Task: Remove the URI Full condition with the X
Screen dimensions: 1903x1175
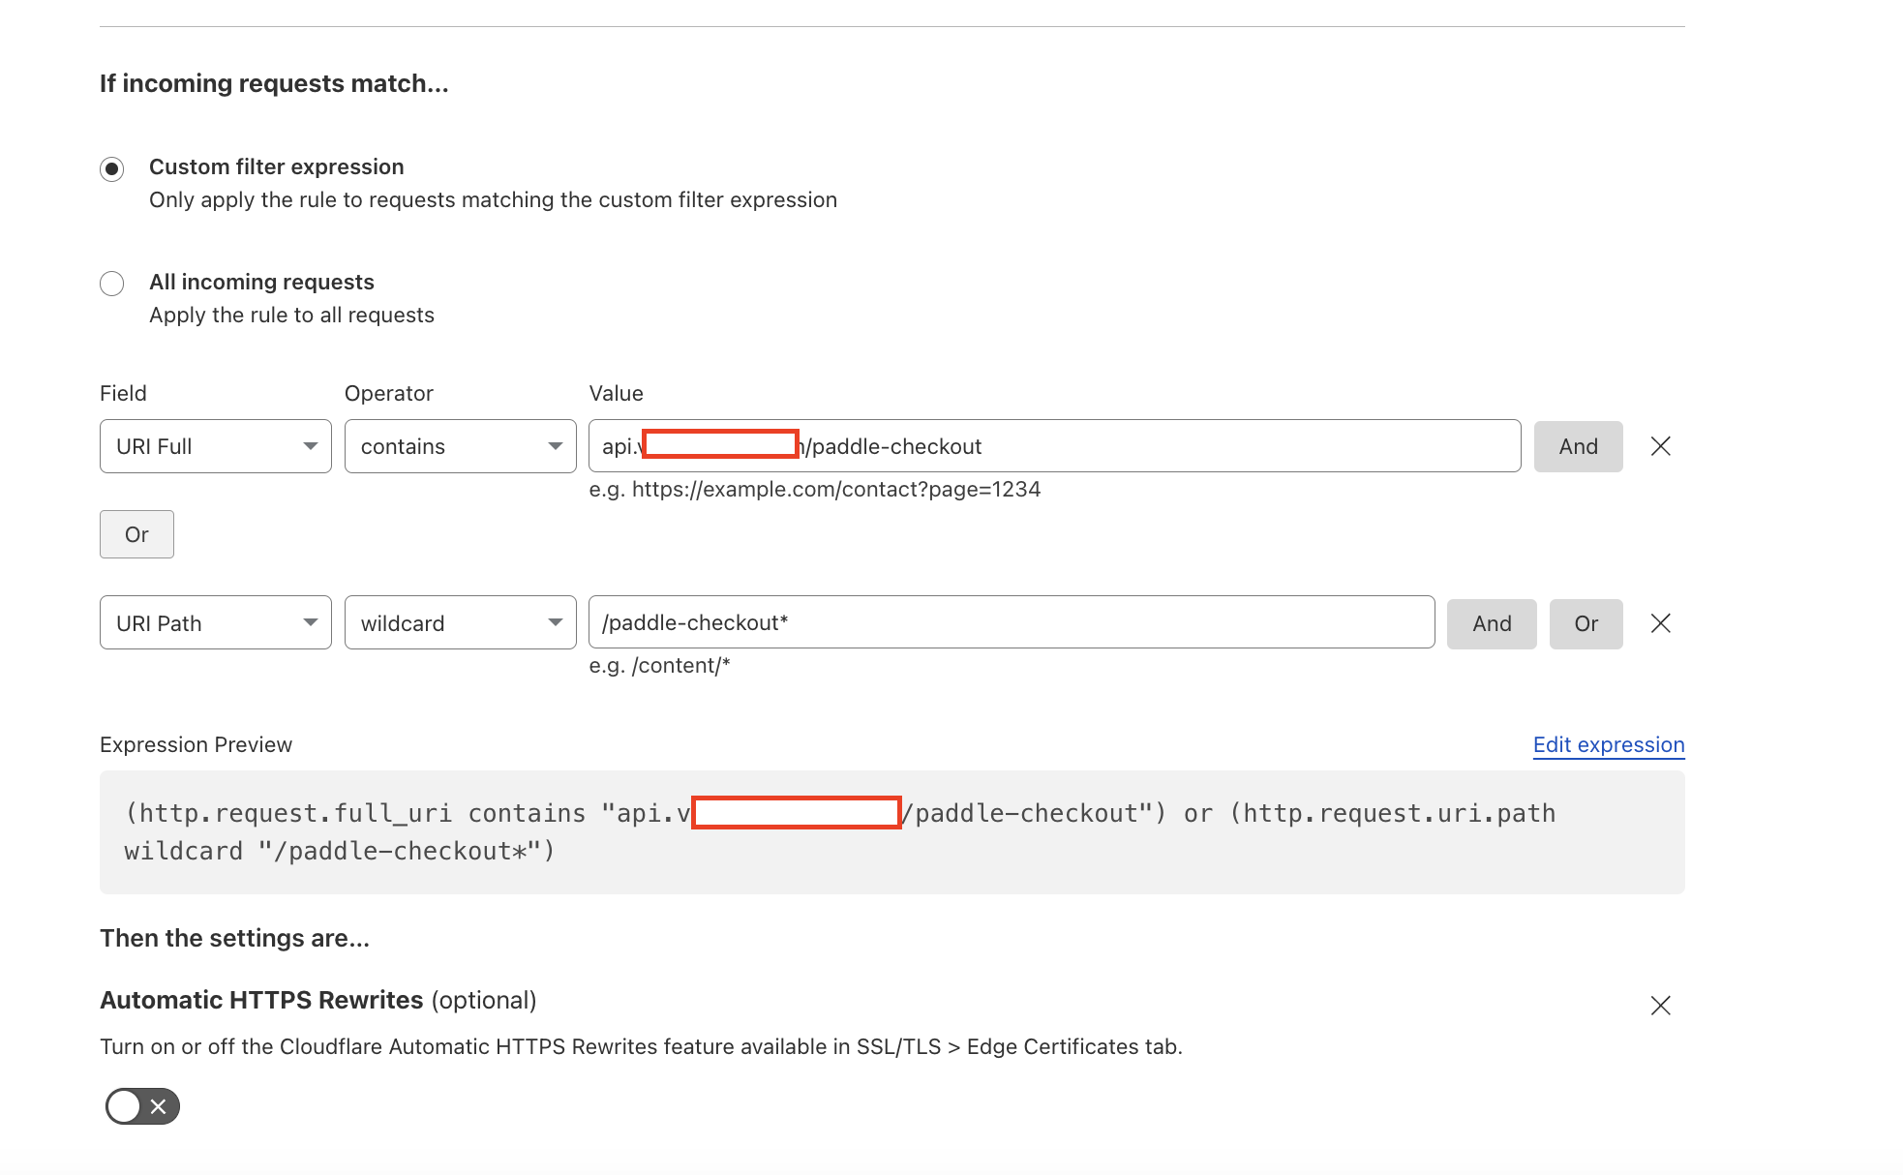Action: click(x=1660, y=446)
